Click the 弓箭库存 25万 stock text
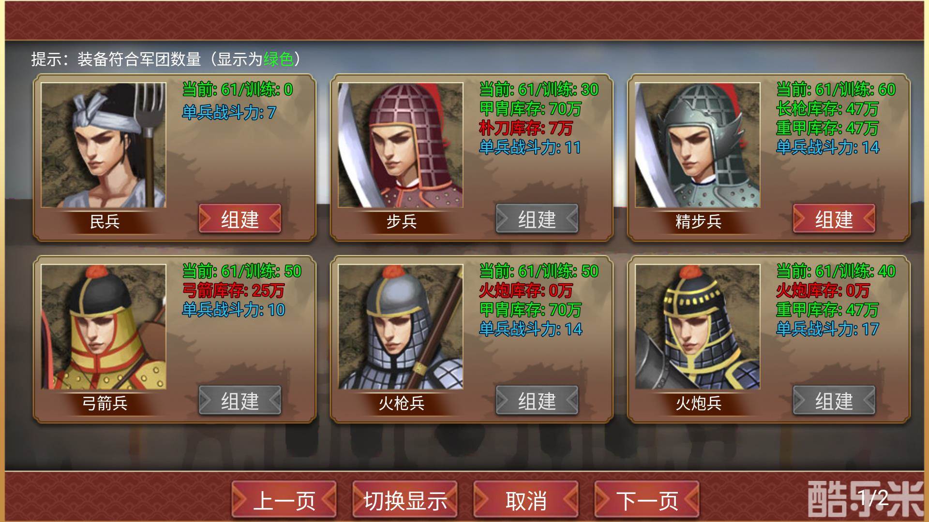This screenshot has width=929, height=522. tap(233, 290)
